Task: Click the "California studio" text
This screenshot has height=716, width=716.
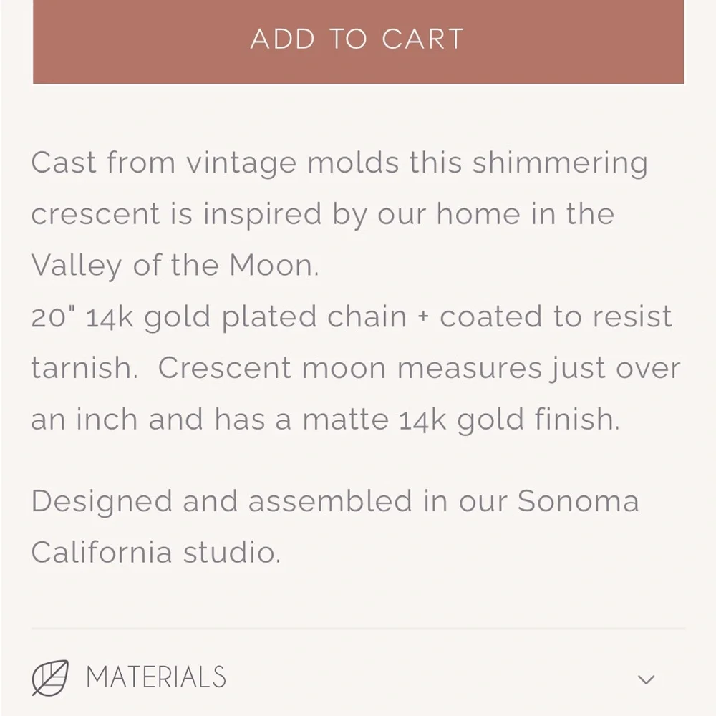Action: coord(155,553)
